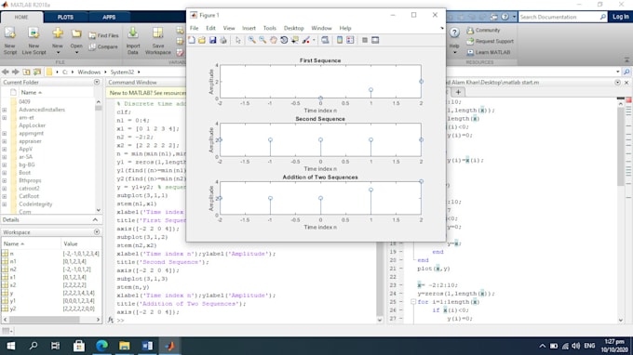Screen dimensions: 633x355
Task: Select the Rotate 3D tool in Figure 1
Action: tap(284, 40)
